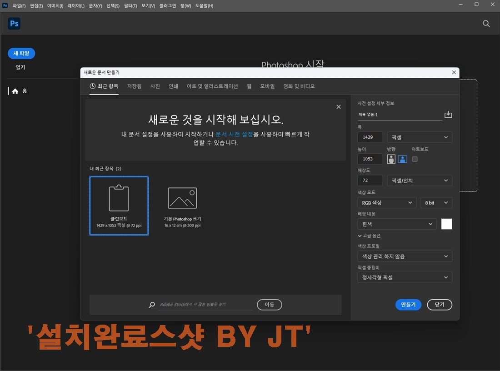
Task: Open the 8 bit depth dropdown
Action: (x=436, y=203)
